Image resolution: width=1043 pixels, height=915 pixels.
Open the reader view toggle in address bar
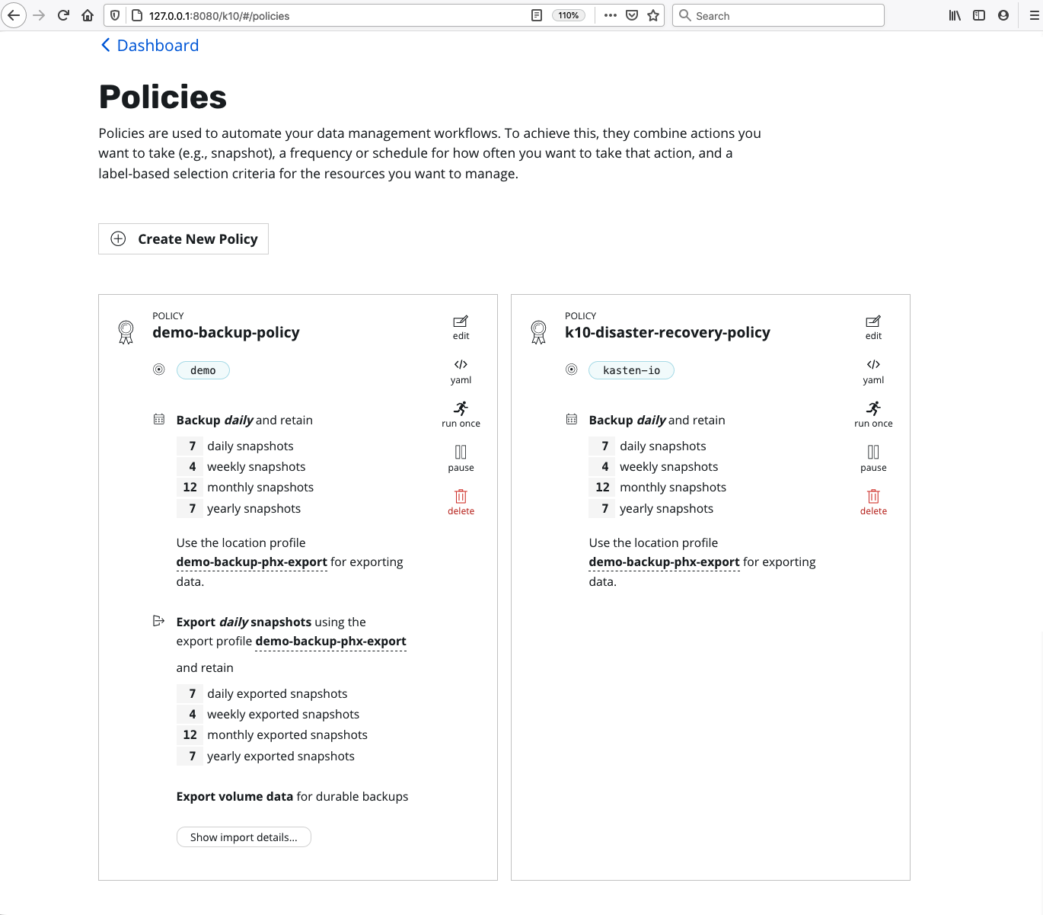click(x=537, y=15)
